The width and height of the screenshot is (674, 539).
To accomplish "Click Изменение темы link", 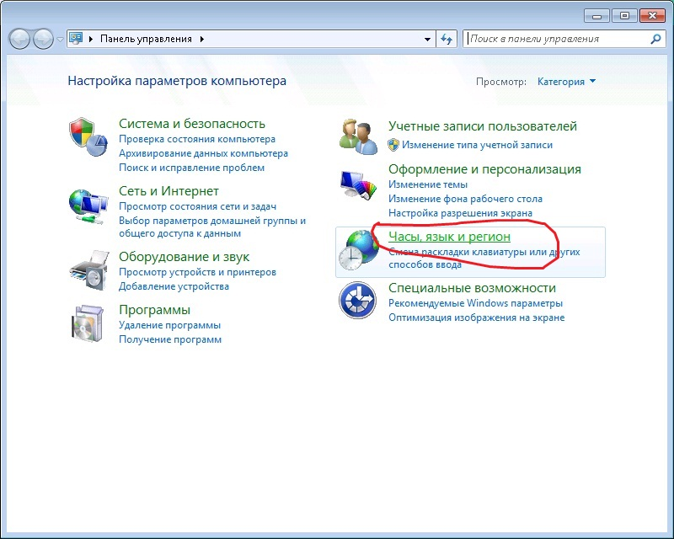I will (428, 184).
